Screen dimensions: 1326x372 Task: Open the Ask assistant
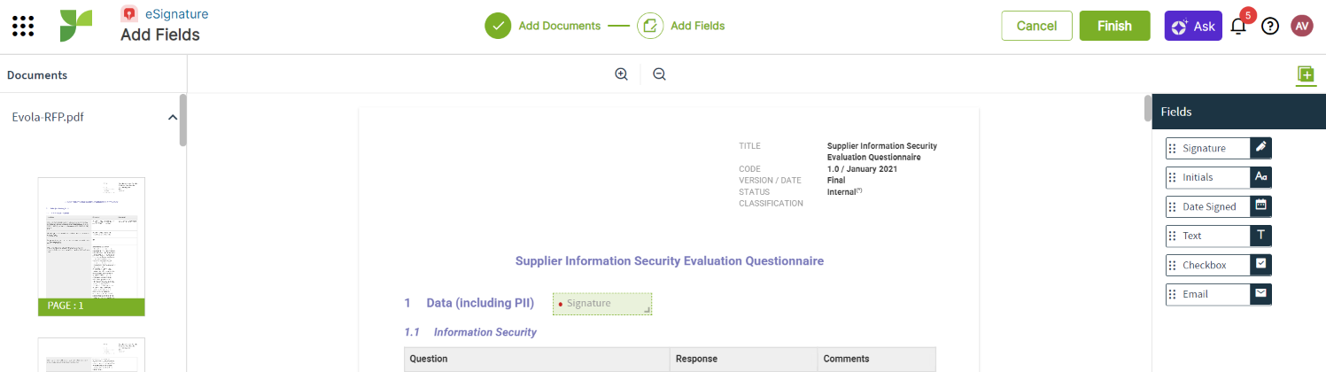(1193, 26)
